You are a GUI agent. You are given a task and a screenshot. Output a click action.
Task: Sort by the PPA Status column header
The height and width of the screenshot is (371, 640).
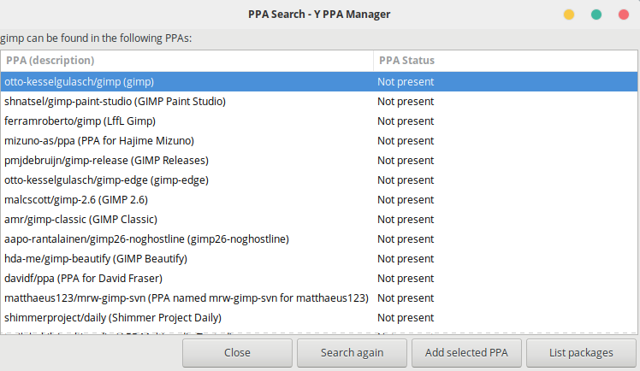(506, 61)
